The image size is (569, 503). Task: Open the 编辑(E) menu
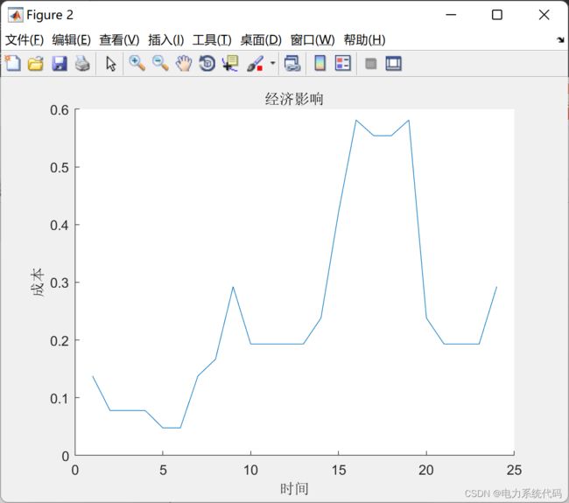tap(71, 40)
